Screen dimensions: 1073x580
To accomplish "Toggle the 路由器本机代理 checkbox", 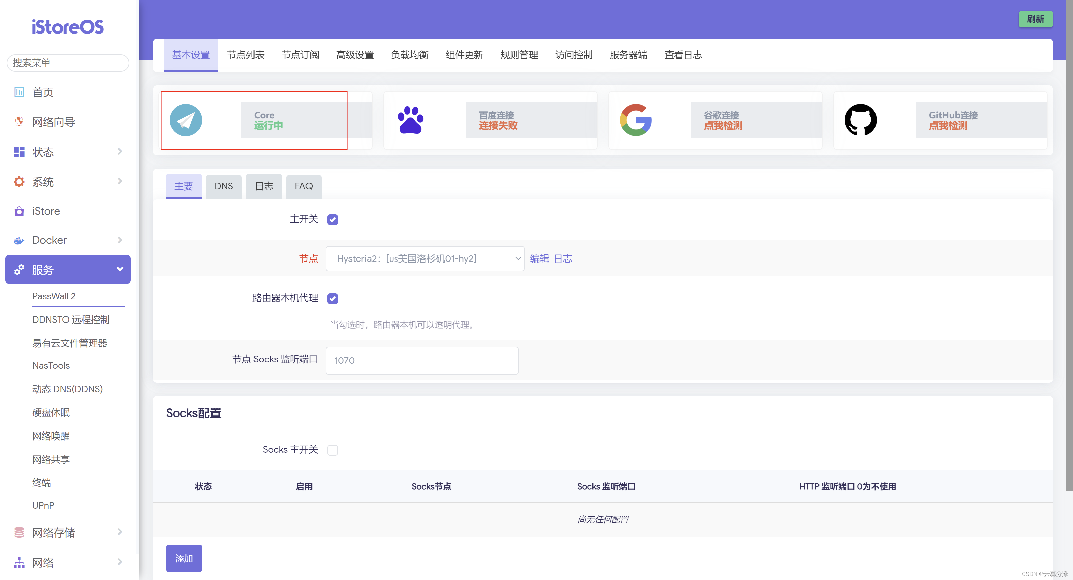I will pos(332,298).
